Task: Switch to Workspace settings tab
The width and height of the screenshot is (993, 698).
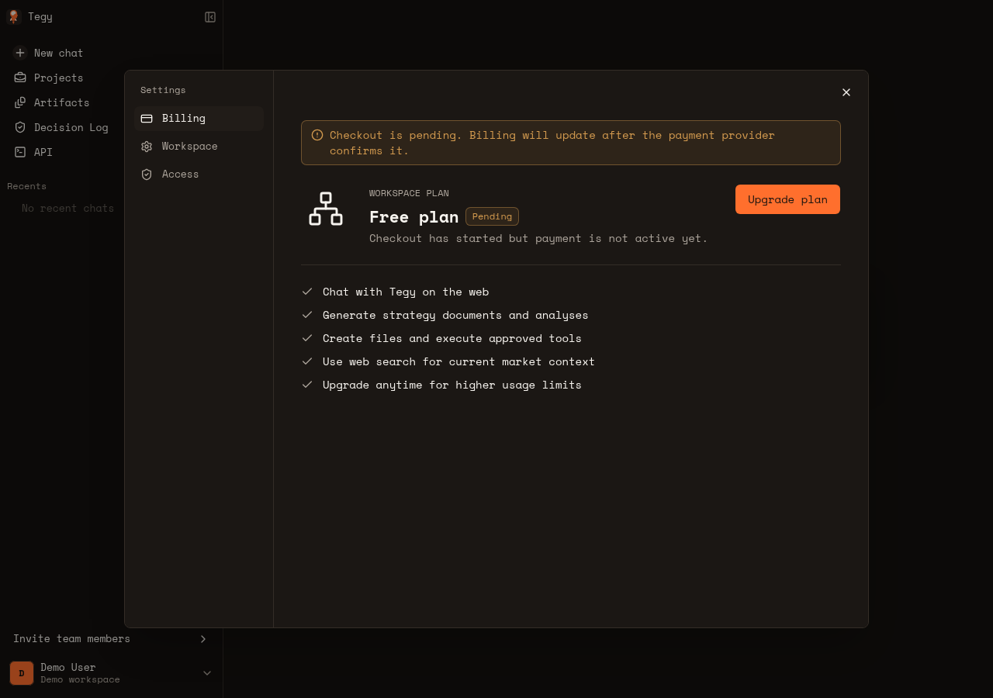Action: [x=199, y=147]
